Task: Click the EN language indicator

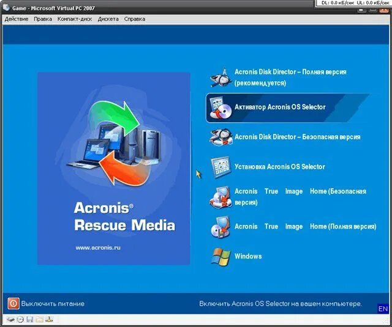Action: pos(383,309)
